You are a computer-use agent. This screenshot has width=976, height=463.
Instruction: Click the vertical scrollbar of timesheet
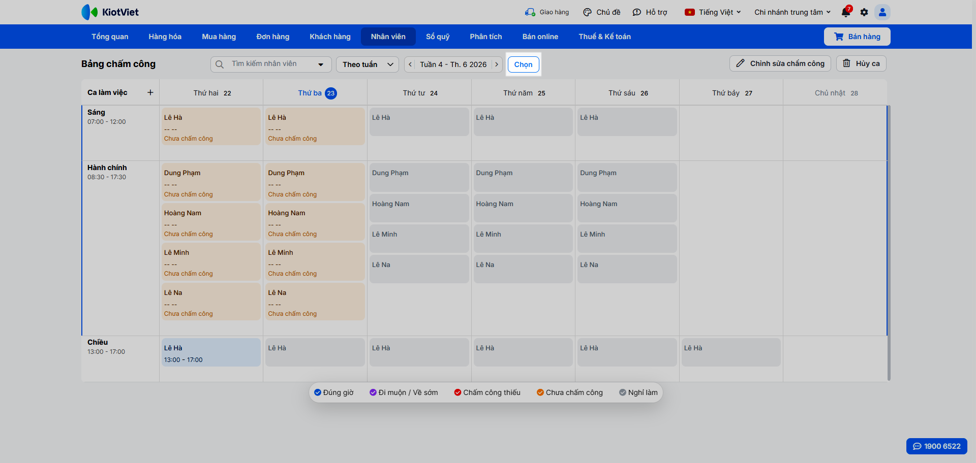click(x=889, y=243)
